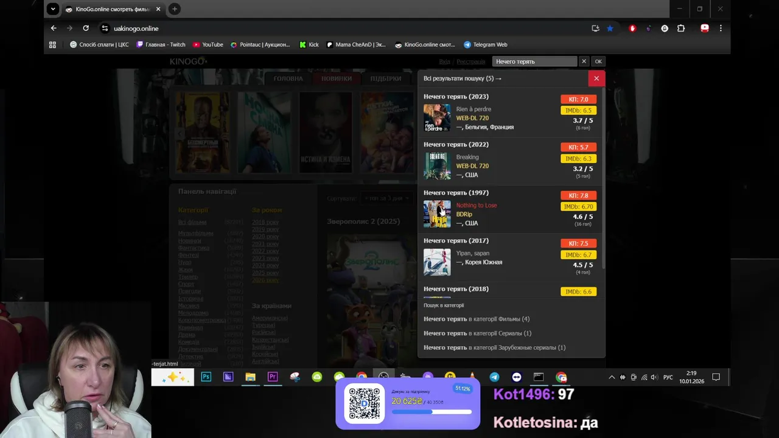Open the tab search dropdown arrow
Image resolution: width=779 pixels, height=438 pixels.
pyautogui.click(x=53, y=9)
